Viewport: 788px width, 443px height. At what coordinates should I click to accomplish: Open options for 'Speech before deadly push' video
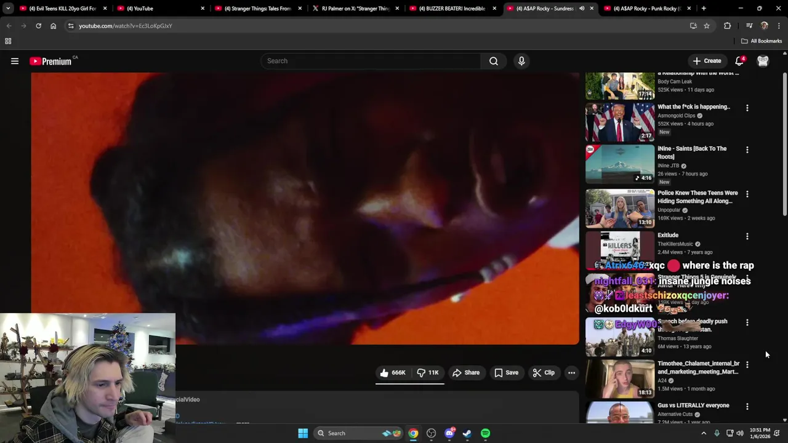pos(747,322)
